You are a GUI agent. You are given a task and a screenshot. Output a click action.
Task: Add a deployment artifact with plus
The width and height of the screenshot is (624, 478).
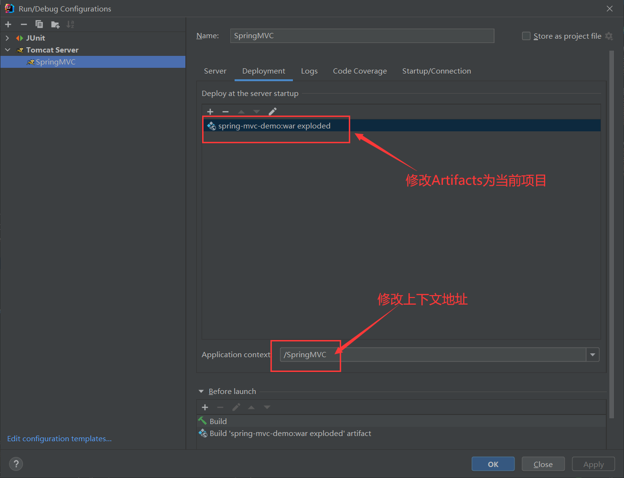(210, 112)
